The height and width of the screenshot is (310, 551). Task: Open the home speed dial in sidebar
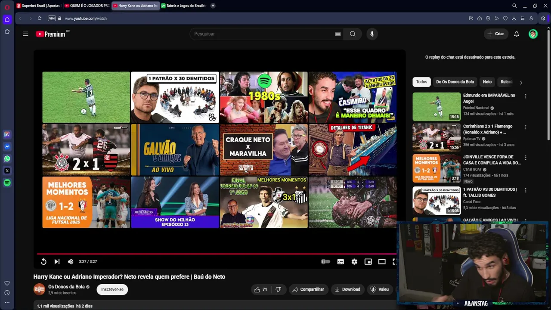(7, 19)
